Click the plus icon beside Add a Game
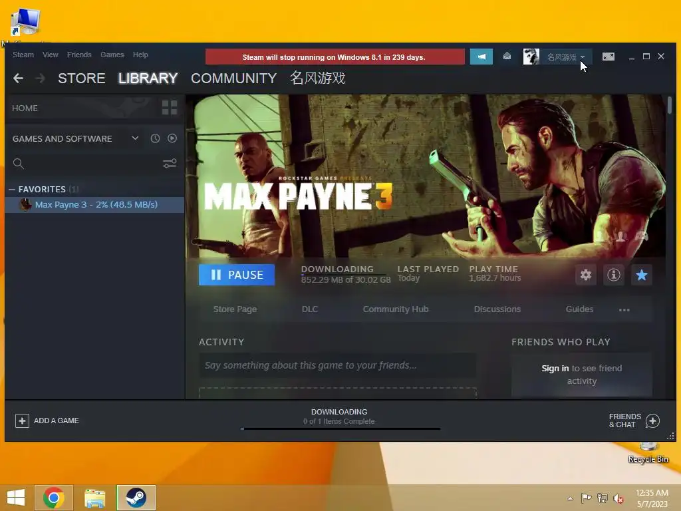The height and width of the screenshot is (511, 681). pyautogui.click(x=22, y=421)
